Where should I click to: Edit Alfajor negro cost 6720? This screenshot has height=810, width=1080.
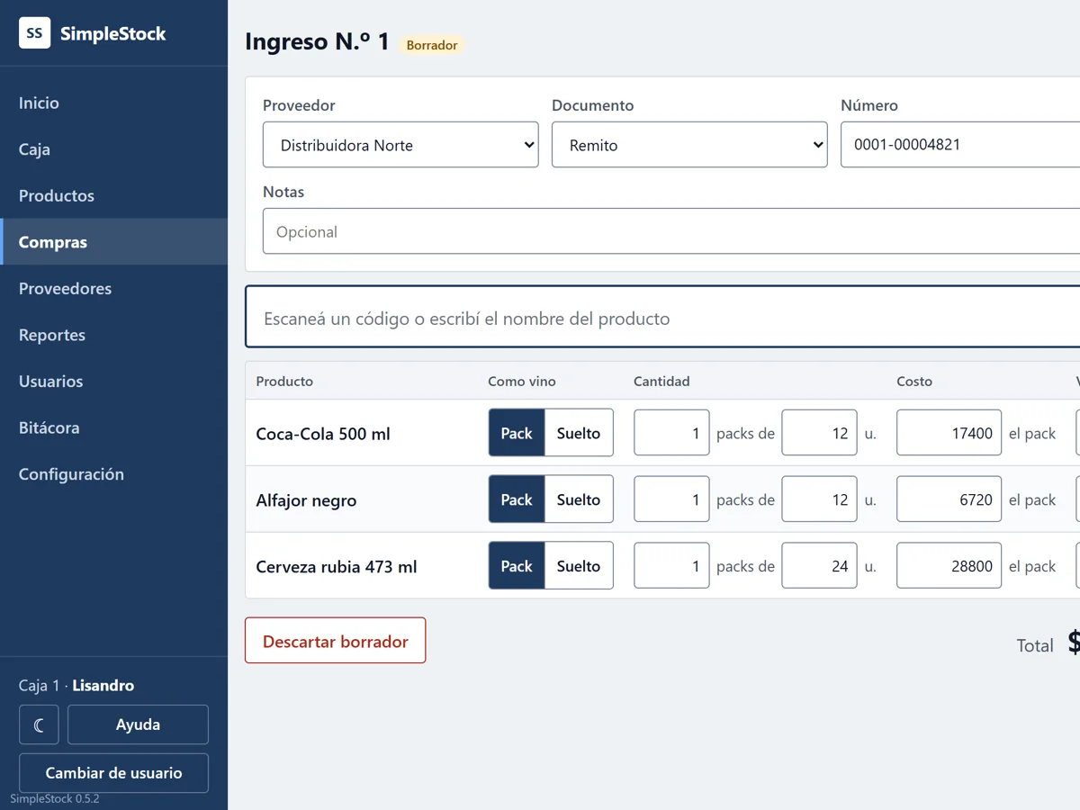point(949,499)
